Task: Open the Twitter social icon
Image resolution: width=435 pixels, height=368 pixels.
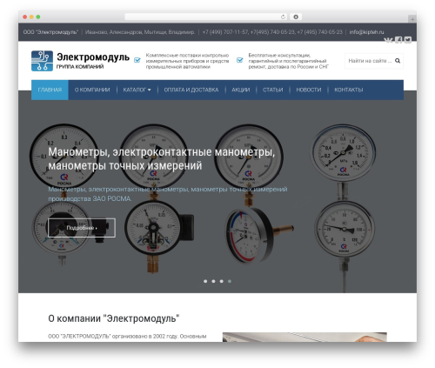Action: click(408, 40)
